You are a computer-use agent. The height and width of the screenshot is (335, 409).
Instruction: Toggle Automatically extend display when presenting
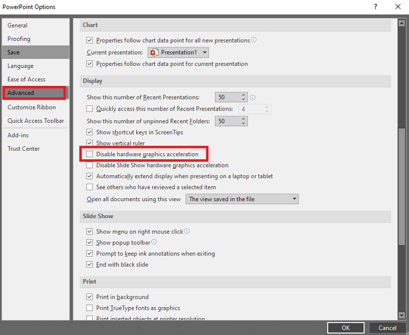[x=89, y=176]
